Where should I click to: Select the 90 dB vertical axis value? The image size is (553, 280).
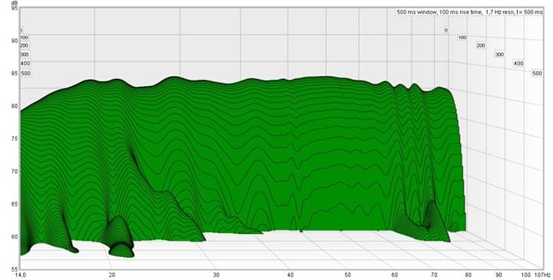pyautogui.click(x=14, y=41)
